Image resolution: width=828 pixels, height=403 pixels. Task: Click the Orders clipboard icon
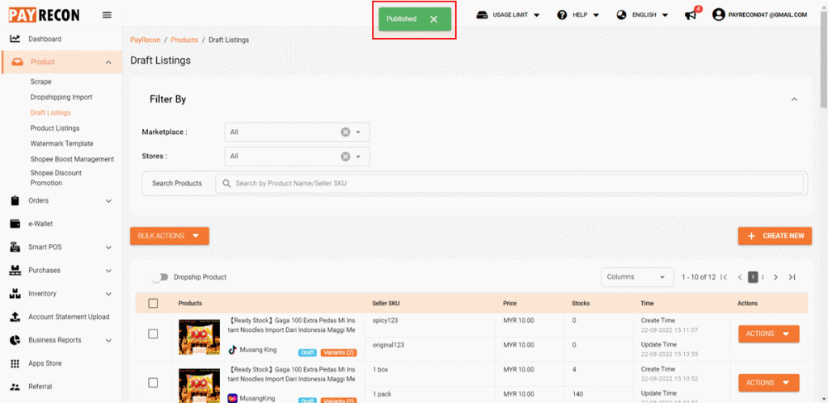(x=15, y=200)
